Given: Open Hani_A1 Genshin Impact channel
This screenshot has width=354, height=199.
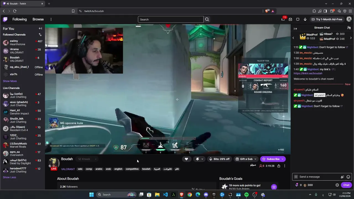Looking at the screenshot, I should pyautogui.click(x=22, y=112).
